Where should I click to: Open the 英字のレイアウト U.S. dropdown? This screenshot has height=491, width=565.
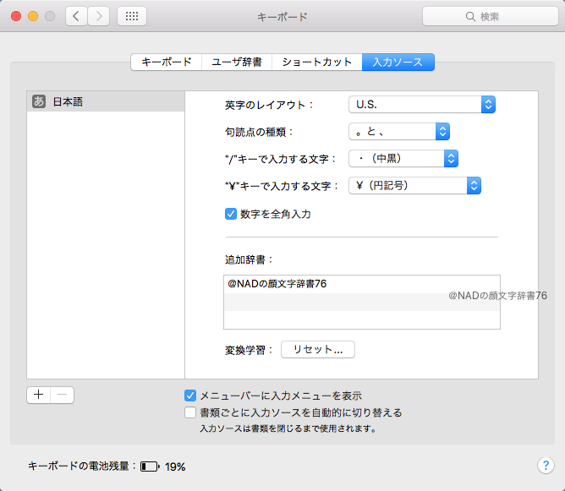[x=421, y=105]
